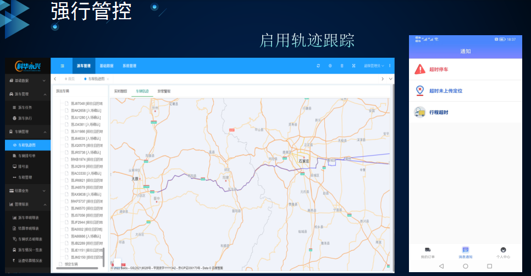Screen dimensions: 531x276
Task: Open 超时未上传定位 notification on phone
Action: click(x=465, y=91)
